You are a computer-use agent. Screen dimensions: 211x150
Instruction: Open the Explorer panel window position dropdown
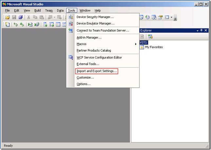pos(198,31)
